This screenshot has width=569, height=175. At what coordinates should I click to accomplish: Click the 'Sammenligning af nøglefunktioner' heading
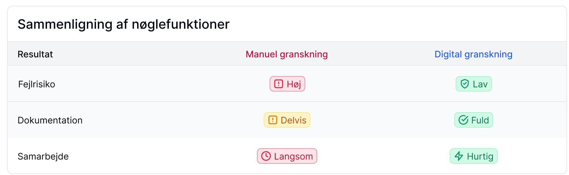coord(123,24)
